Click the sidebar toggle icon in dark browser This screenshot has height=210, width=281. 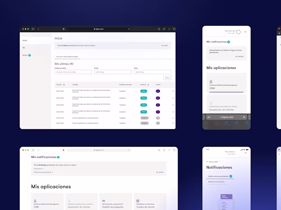pos(33,29)
